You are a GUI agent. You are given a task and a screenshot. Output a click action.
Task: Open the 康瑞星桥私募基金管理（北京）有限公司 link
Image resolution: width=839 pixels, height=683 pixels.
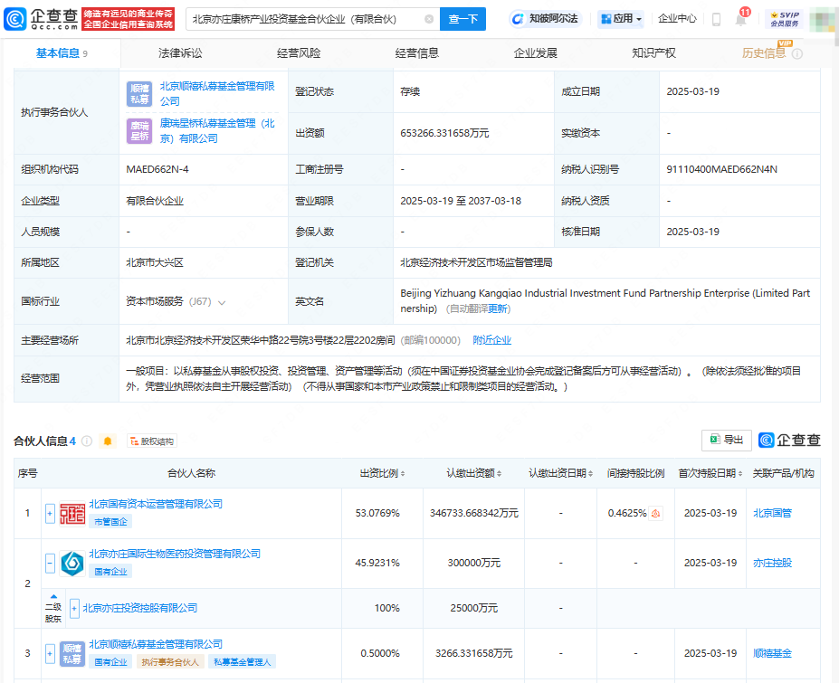[217, 130]
